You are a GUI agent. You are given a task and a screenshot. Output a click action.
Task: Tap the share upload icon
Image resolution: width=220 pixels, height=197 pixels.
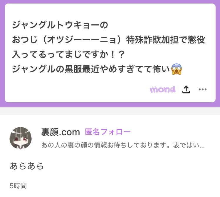coord(186,89)
